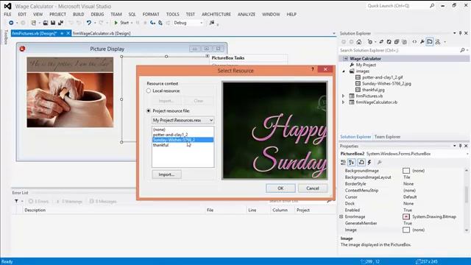Image resolution: width=471 pixels, height=265 pixels.
Task: Toggle Preview Selected Items icon in Solution Explorer
Action: pyautogui.click(x=430, y=42)
